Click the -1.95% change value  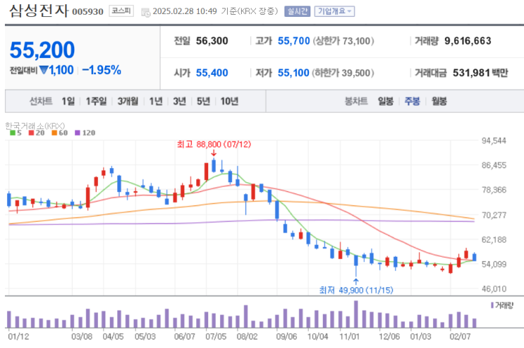coord(102,70)
